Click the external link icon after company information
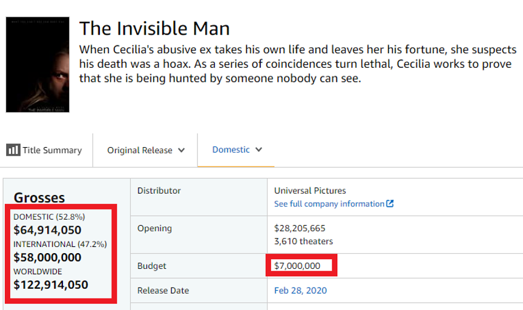 390,204
